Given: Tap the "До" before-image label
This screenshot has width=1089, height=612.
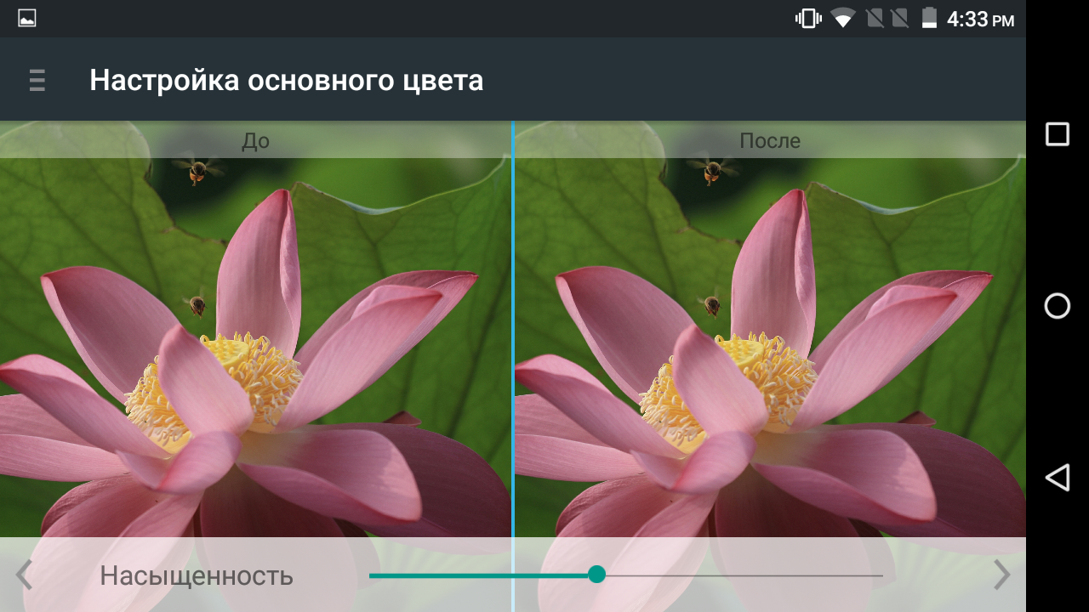Looking at the screenshot, I should pos(255,140).
